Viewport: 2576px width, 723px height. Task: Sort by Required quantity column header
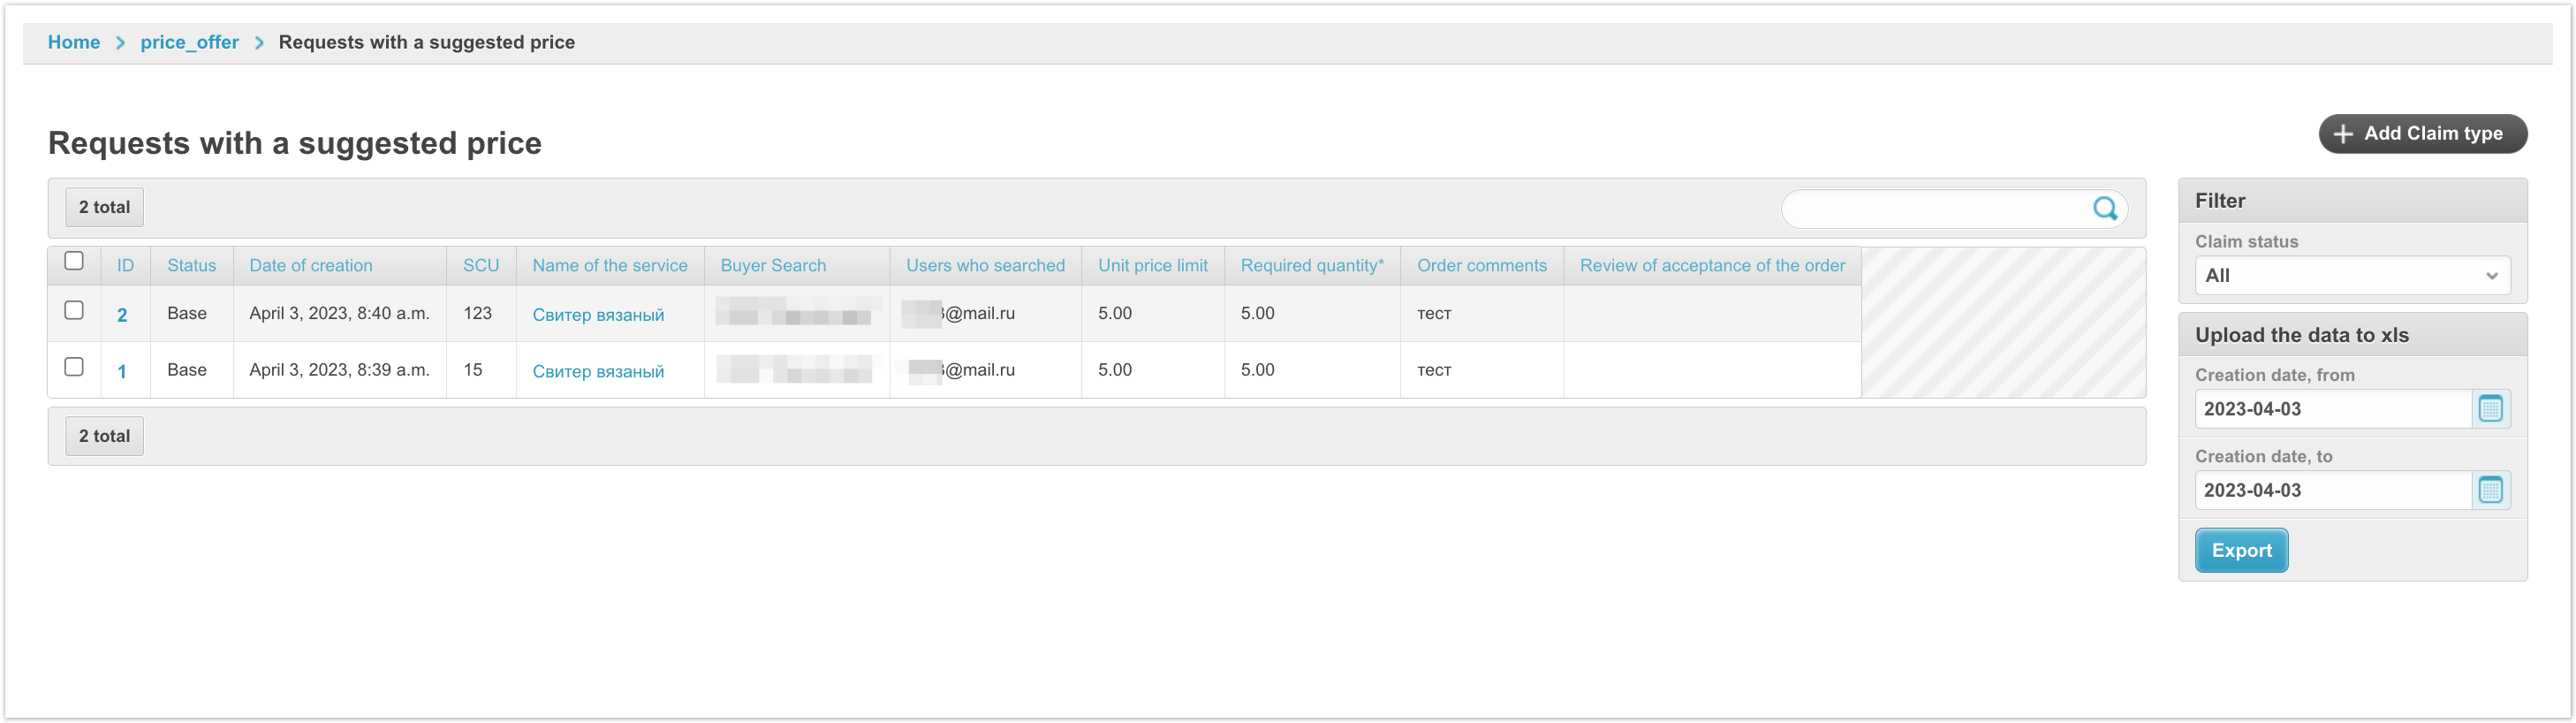pos(1311,266)
